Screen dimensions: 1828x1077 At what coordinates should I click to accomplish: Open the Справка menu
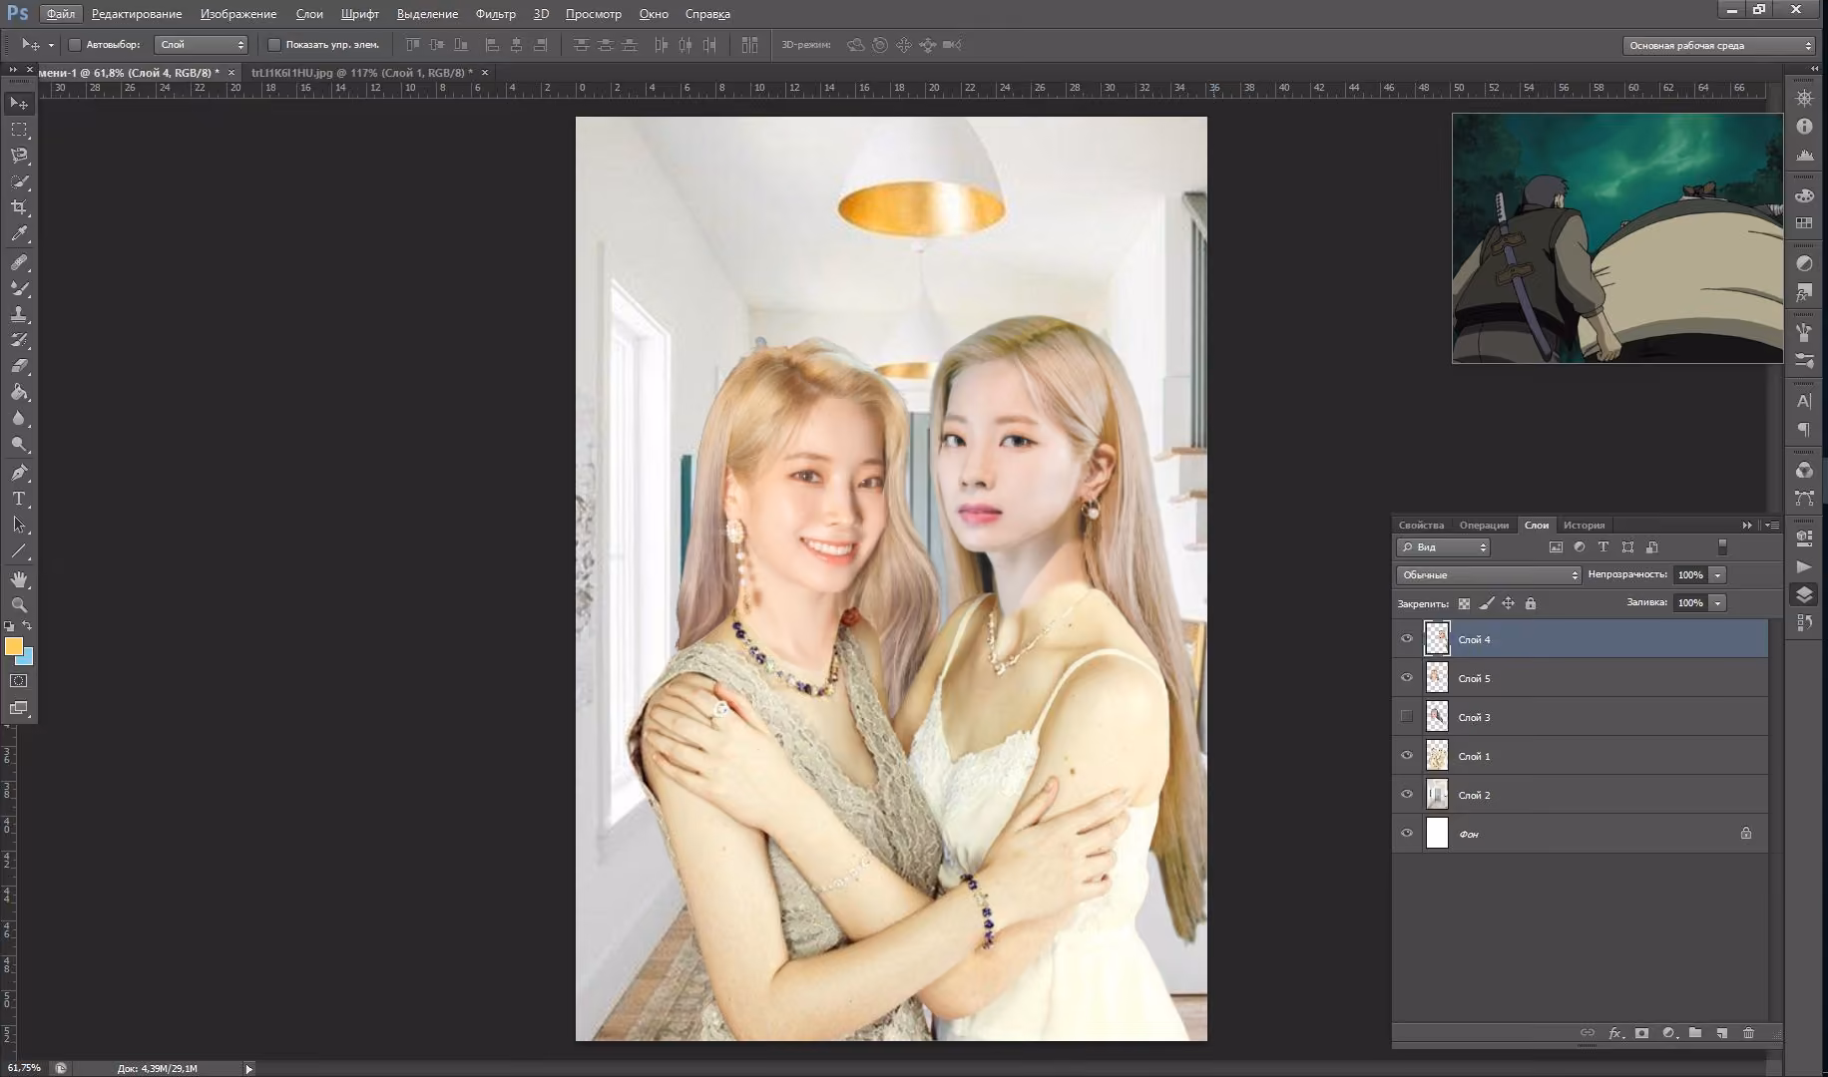pyautogui.click(x=707, y=14)
